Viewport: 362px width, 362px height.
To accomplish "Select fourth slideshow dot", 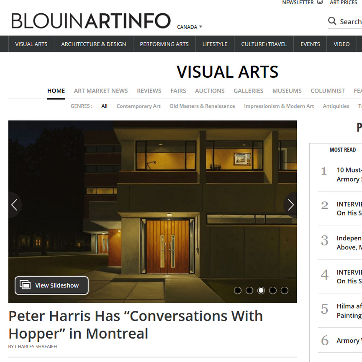I will (x=273, y=290).
